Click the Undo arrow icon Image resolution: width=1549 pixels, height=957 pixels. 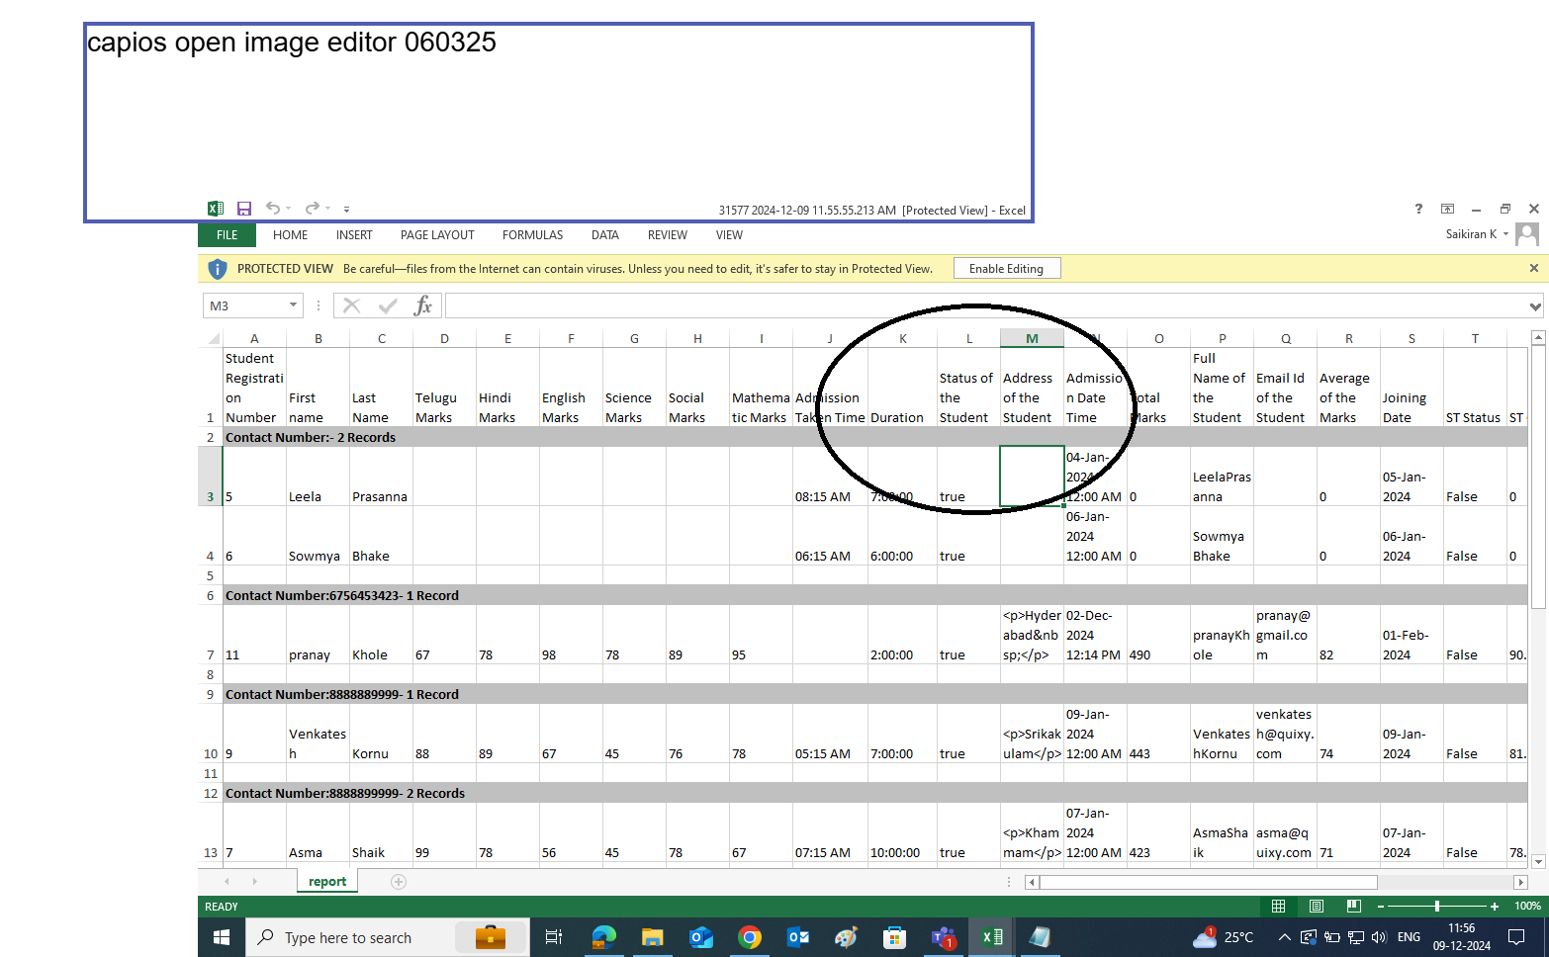click(x=273, y=208)
